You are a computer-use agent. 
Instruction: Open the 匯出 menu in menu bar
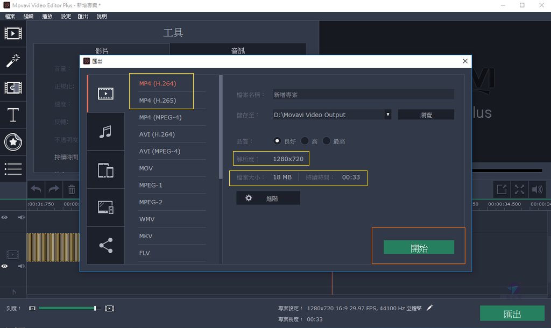coord(83,17)
